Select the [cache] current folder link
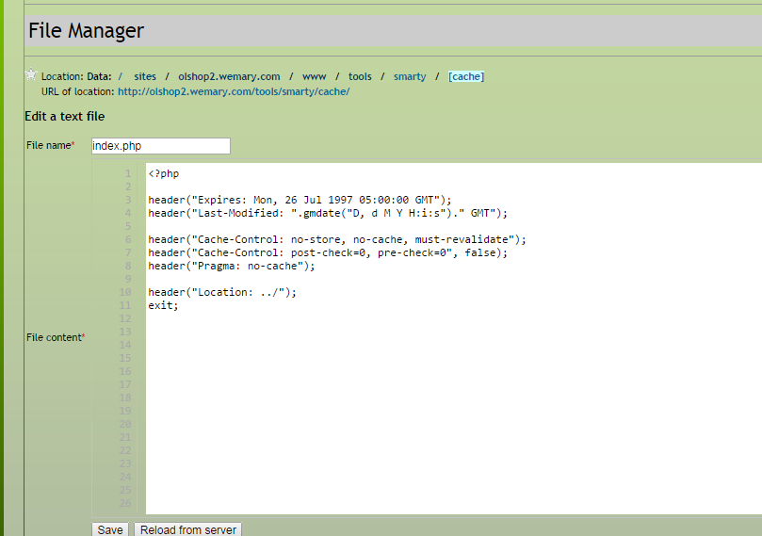Image resolution: width=762 pixels, height=536 pixels. (466, 76)
